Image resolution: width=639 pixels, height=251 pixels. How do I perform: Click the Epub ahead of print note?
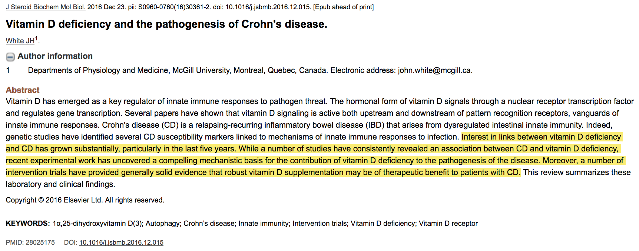(344, 7)
